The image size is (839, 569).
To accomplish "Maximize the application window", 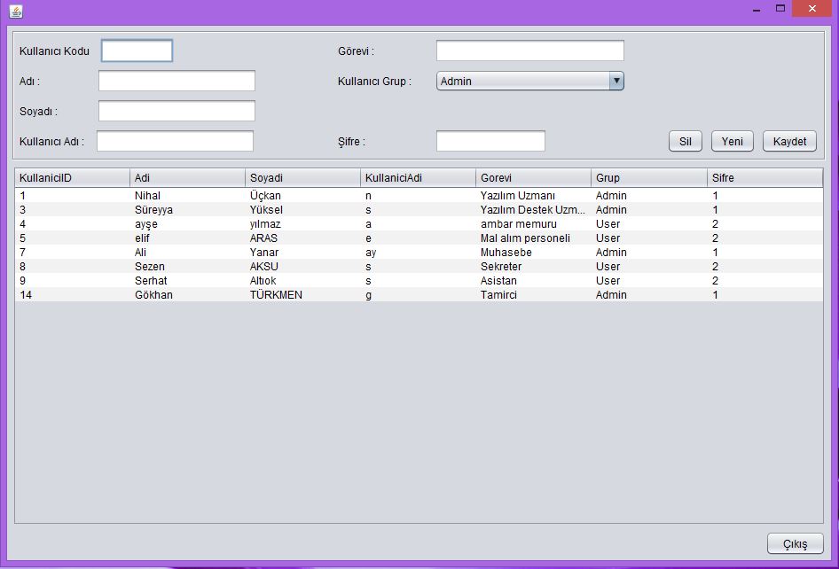I will (780, 9).
